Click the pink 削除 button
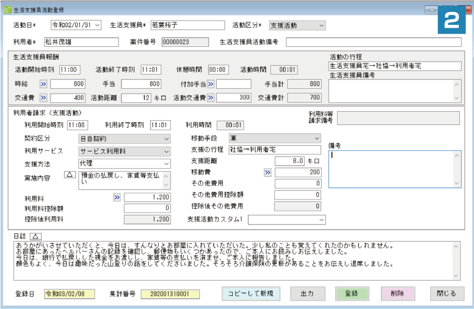 click(398, 293)
